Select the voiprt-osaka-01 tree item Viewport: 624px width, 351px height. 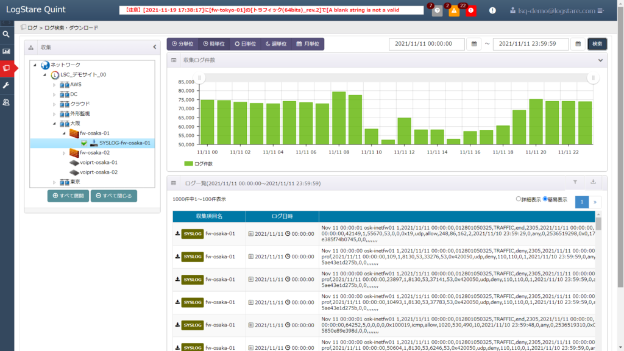pos(98,162)
